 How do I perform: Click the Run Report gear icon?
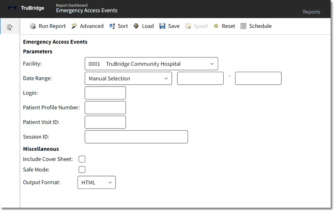(x=33, y=26)
